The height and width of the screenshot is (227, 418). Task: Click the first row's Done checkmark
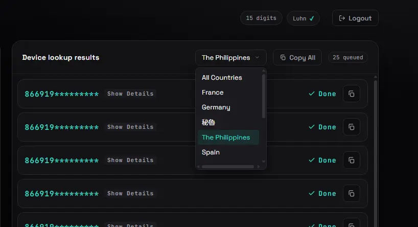click(x=312, y=94)
